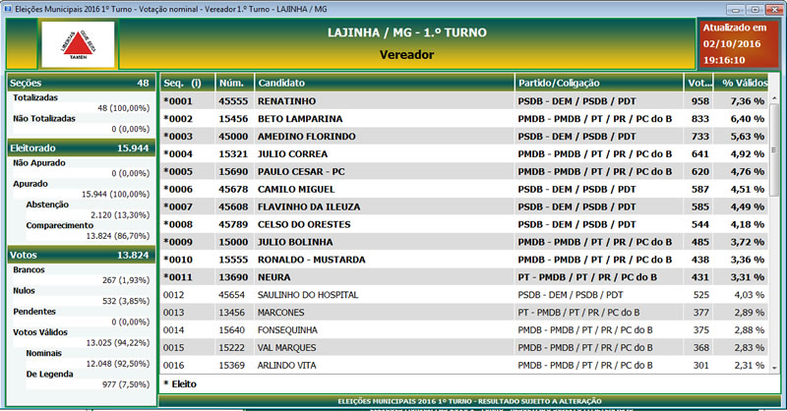Click percentage 2,31 %
Image resolution: width=787 pixels, height=411 pixels.
(750, 365)
